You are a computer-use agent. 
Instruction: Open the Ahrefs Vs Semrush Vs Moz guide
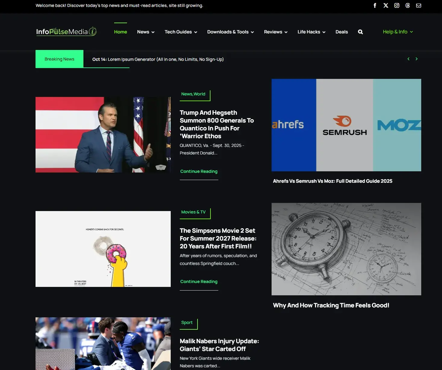(x=332, y=181)
